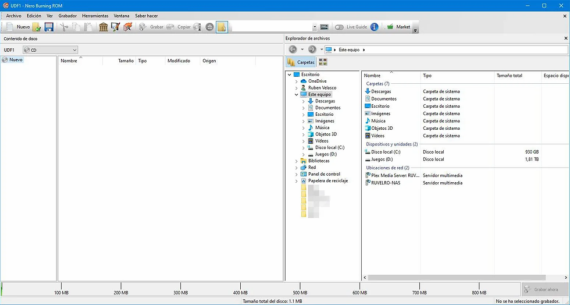This screenshot has width=570, height=305.
Task: Close the Explorador de archivos panel
Action: point(565,38)
